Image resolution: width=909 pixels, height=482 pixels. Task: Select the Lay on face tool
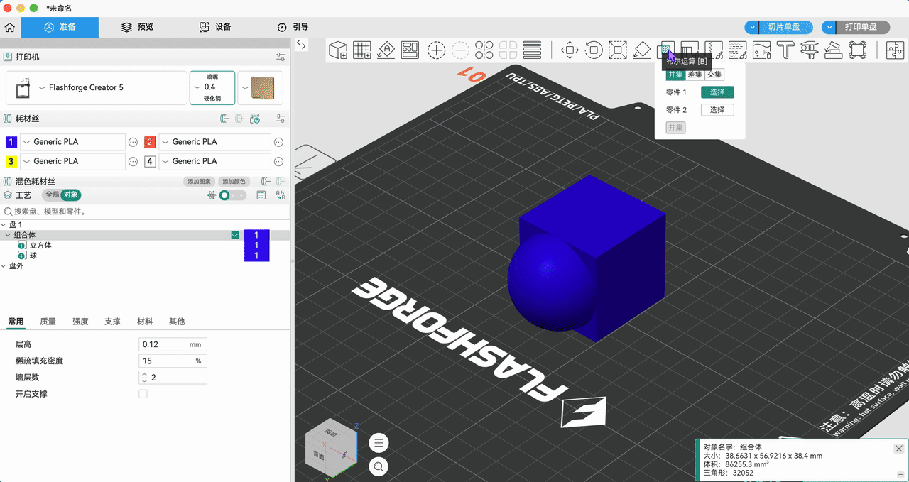[642, 50]
